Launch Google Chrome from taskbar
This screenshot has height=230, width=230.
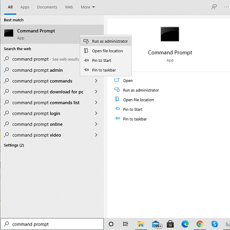pos(200,224)
